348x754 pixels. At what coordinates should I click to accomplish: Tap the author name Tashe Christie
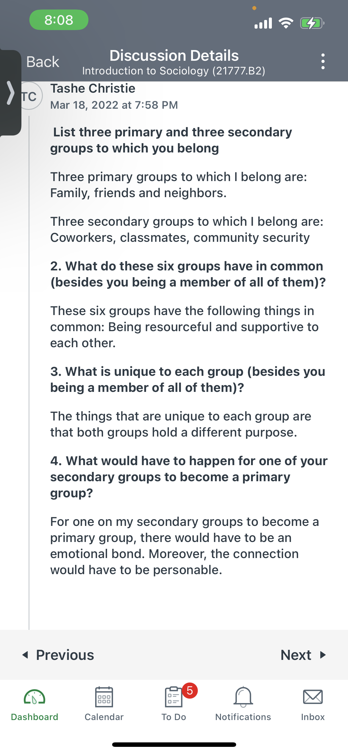pyautogui.click(x=93, y=88)
